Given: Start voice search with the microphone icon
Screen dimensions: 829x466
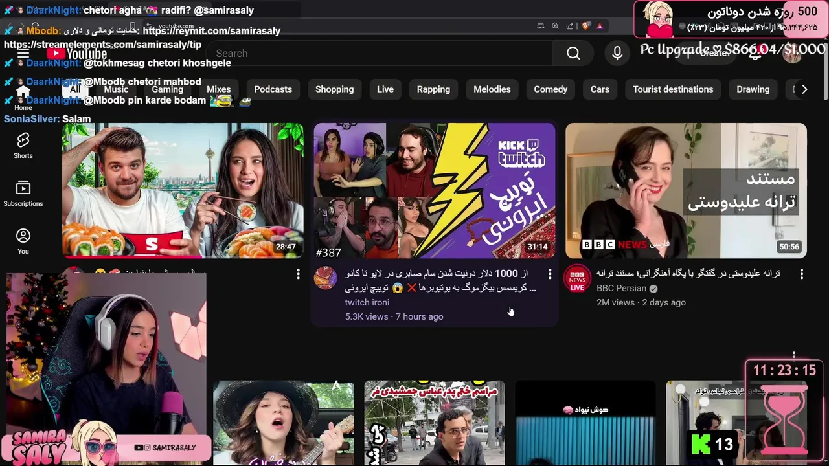Looking at the screenshot, I should pos(617,53).
